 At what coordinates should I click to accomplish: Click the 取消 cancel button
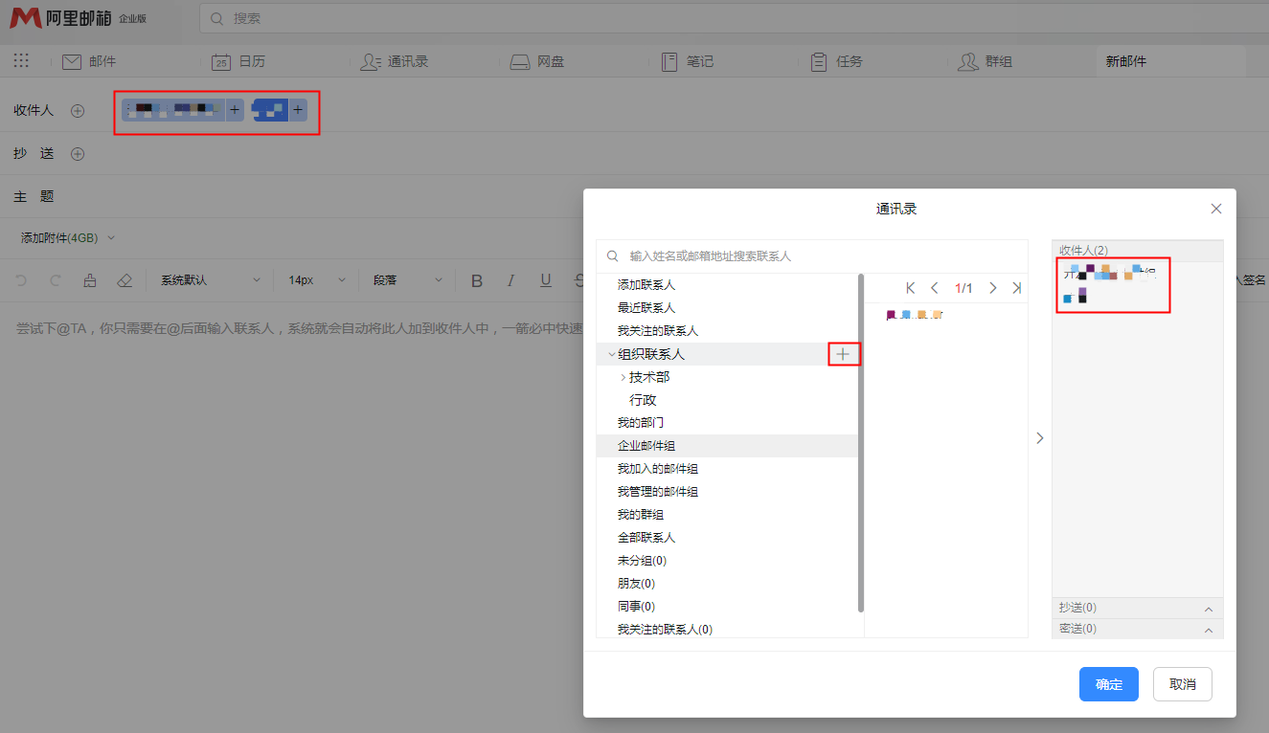(1182, 684)
